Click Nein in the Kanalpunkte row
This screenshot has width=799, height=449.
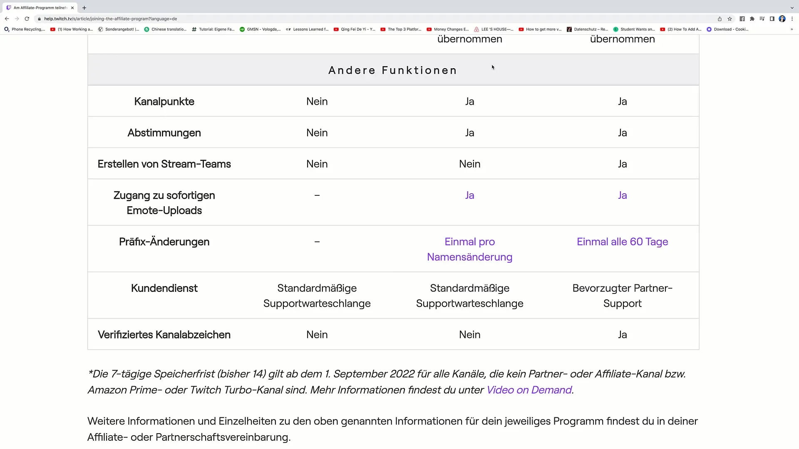[317, 101]
